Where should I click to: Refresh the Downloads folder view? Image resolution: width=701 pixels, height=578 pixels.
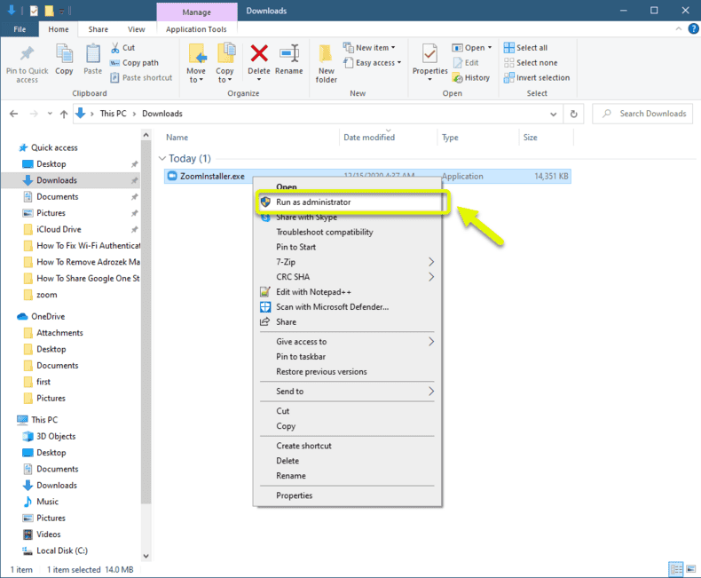click(x=574, y=114)
